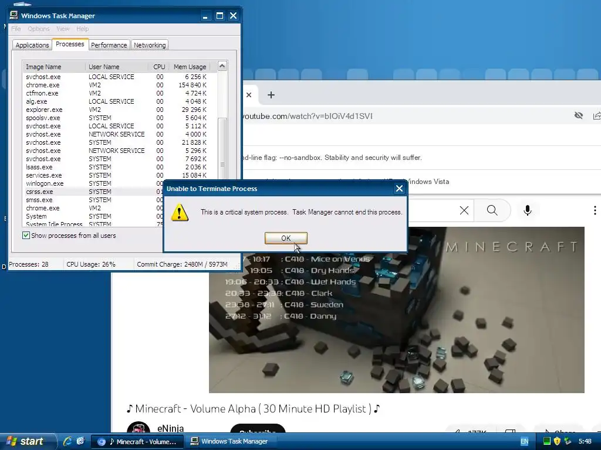Screen dimensions: 601x450
Task: Select the smss.exe process row
Action: tap(93, 200)
